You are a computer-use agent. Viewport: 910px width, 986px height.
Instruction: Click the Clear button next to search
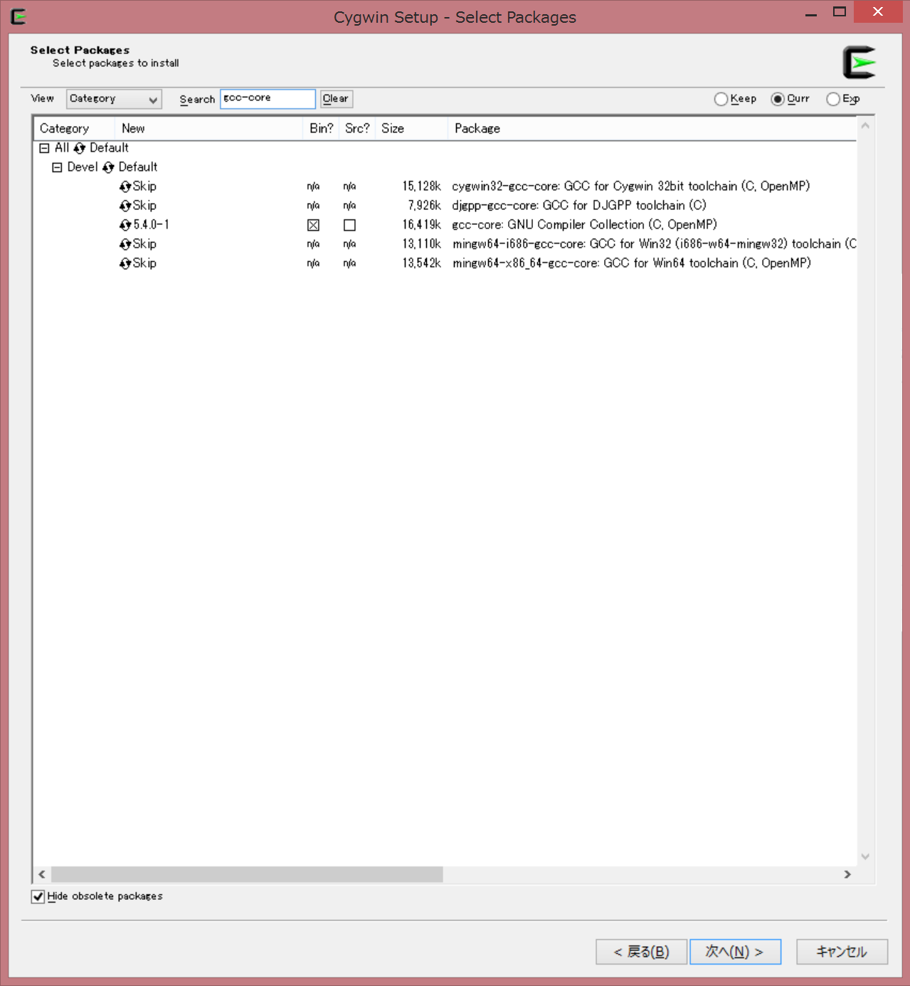(x=335, y=99)
